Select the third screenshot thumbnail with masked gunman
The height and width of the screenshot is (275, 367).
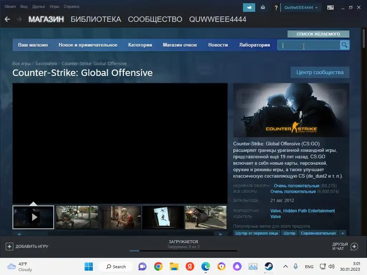120,217
